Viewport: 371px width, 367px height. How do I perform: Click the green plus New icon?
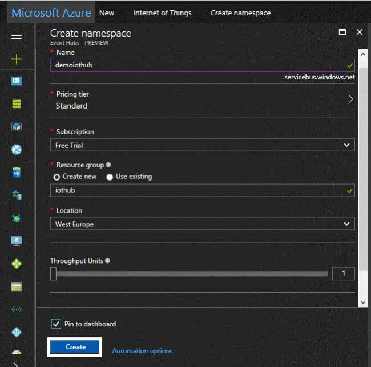(17, 59)
